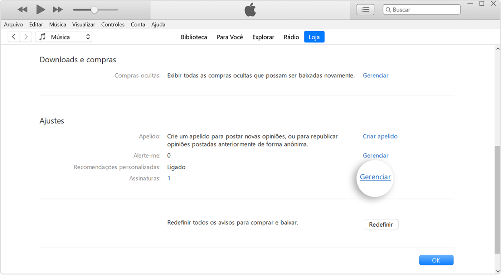Switch to the Biblioteca tab
Viewport: 501px width, 275px height.
(194, 37)
